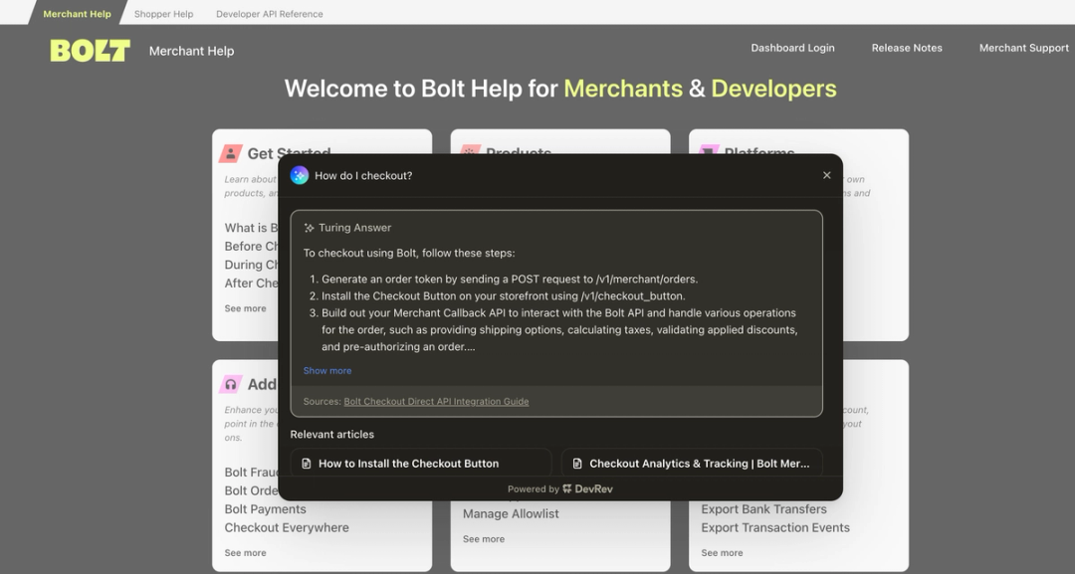Expand the answer with Show more
This screenshot has width=1075, height=574.
point(327,371)
